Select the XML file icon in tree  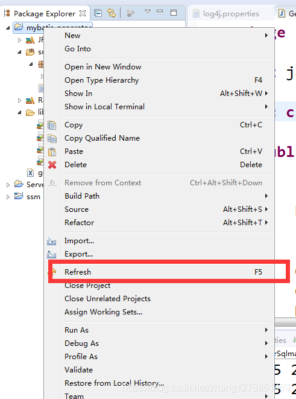(31, 173)
